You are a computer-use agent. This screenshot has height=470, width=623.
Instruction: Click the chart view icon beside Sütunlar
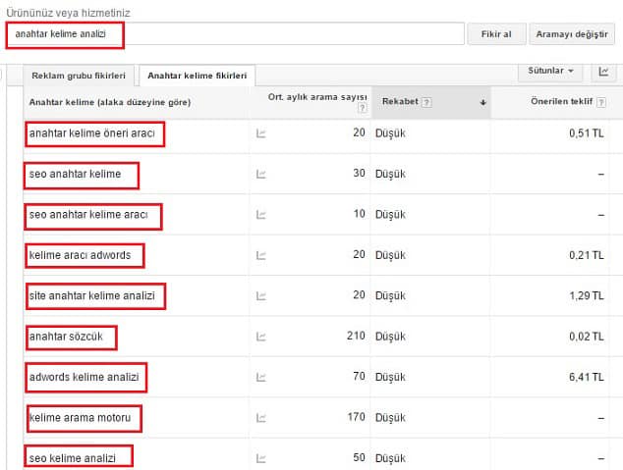tap(603, 72)
